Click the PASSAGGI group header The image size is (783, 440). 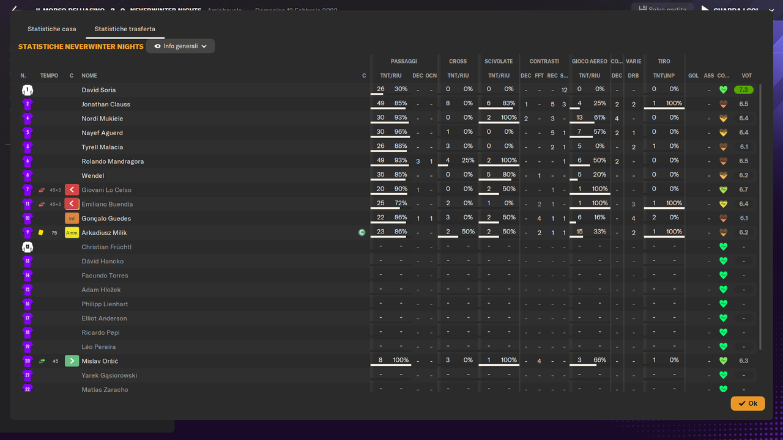[404, 61]
